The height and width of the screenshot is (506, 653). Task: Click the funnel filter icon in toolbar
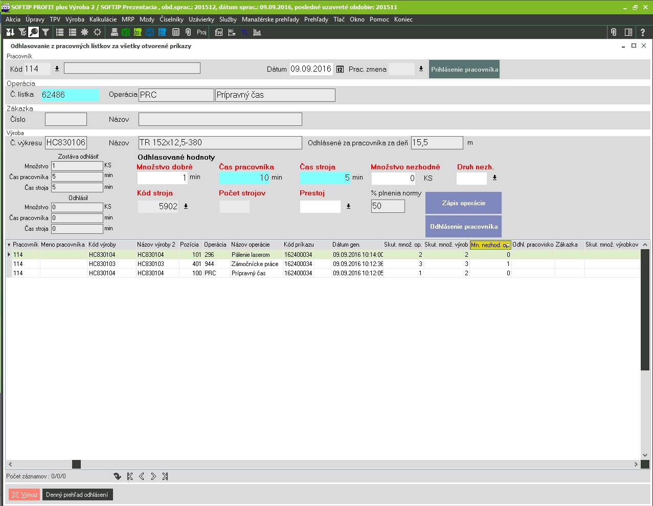[46, 32]
